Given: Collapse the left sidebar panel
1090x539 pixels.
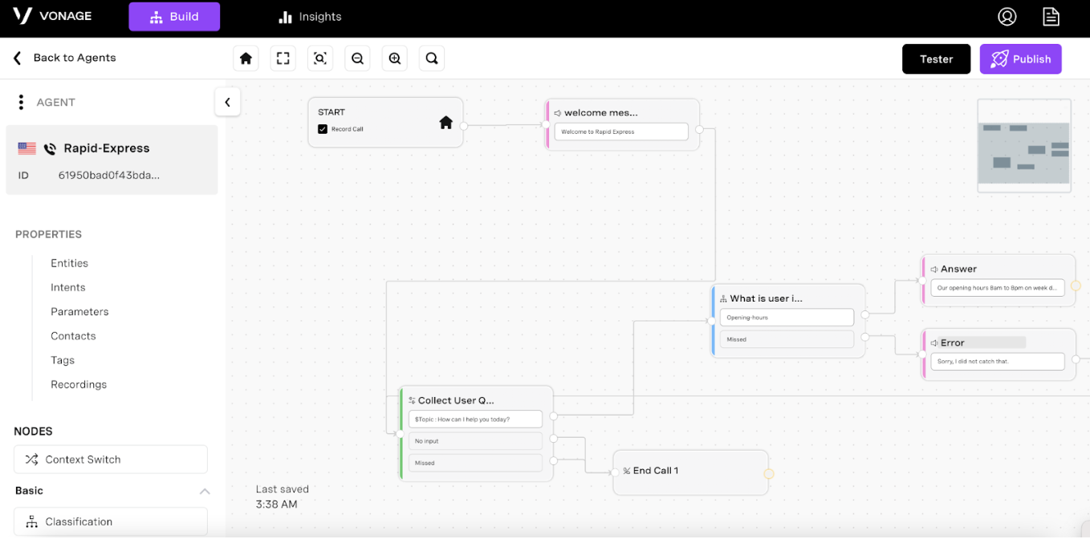Looking at the screenshot, I should pos(227,102).
